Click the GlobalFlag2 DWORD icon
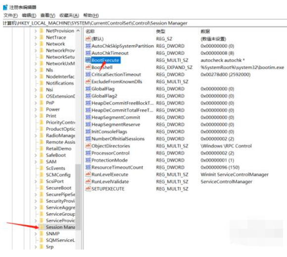 click(x=88, y=96)
